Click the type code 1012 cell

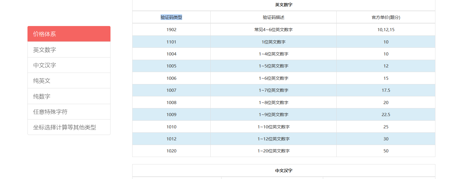pos(171,139)
